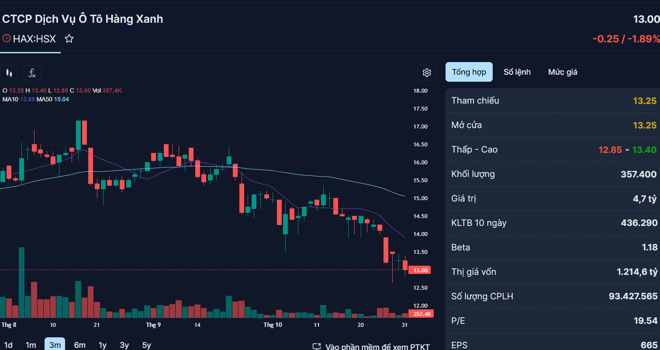660x350 pixels.
Task: Select the 1d time range
Action: 8,345
